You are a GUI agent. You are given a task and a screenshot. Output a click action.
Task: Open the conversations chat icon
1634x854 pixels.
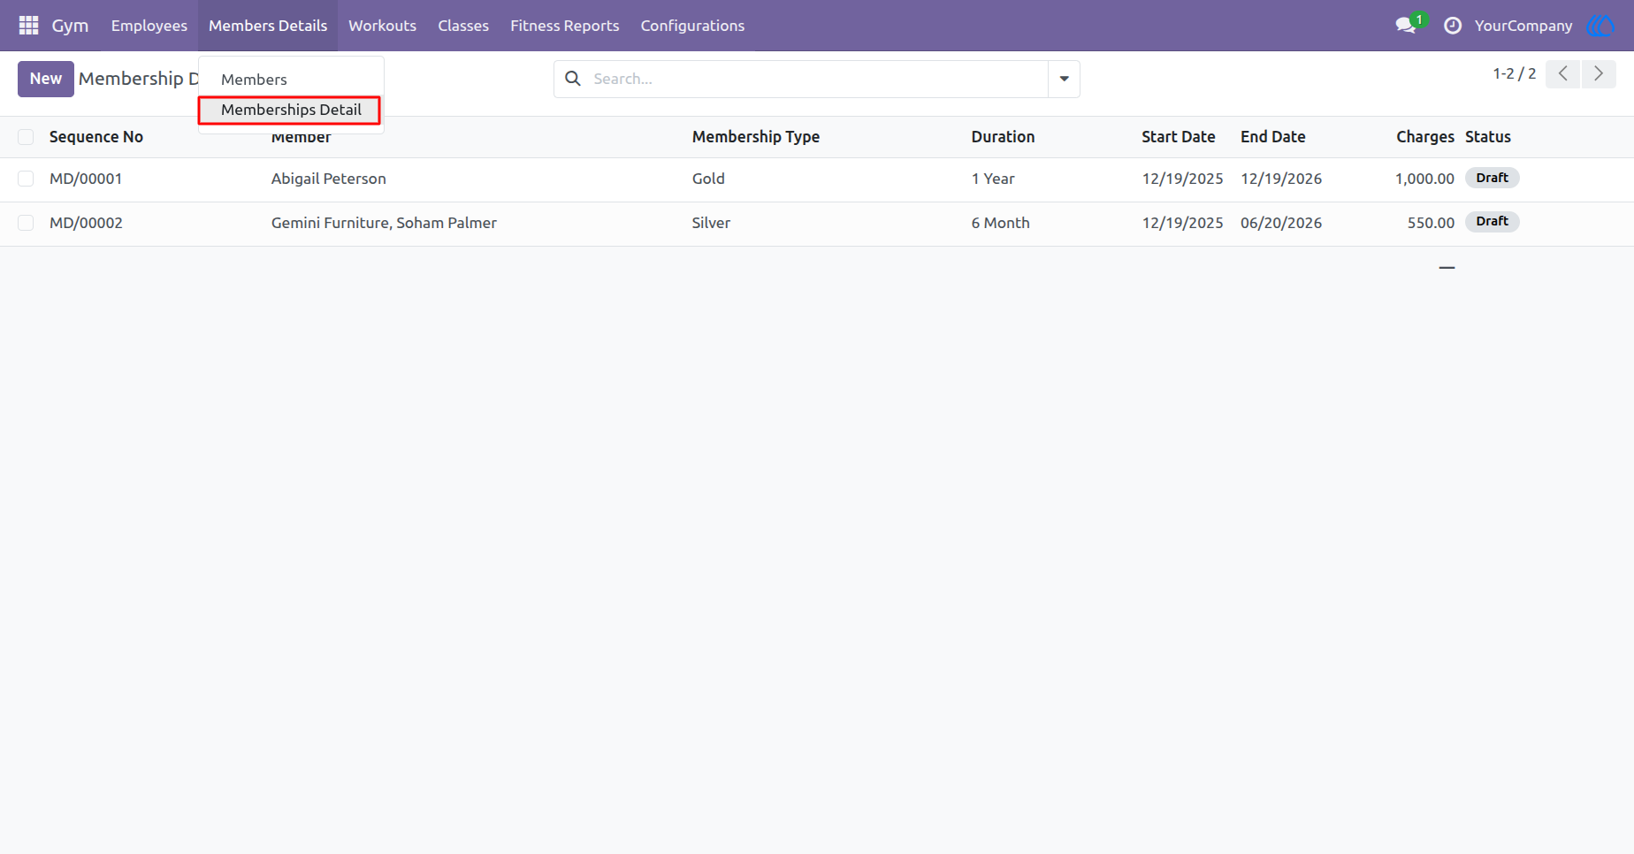click(1406, 26)
